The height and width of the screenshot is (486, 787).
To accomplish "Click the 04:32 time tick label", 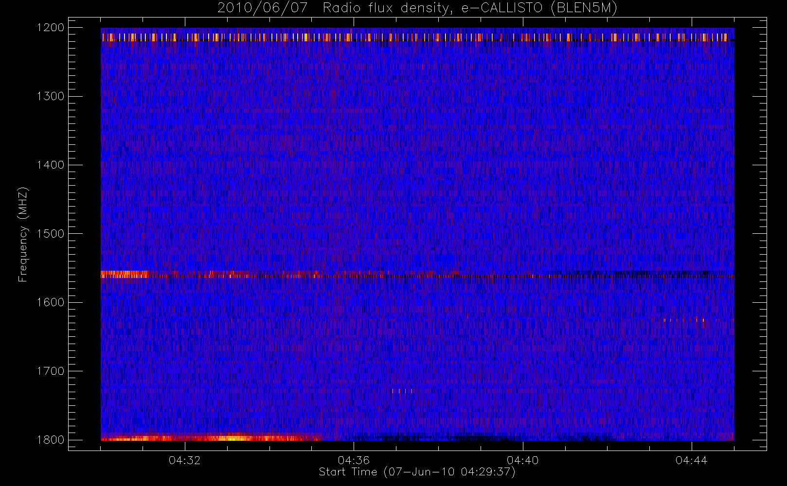I will 185,460.
